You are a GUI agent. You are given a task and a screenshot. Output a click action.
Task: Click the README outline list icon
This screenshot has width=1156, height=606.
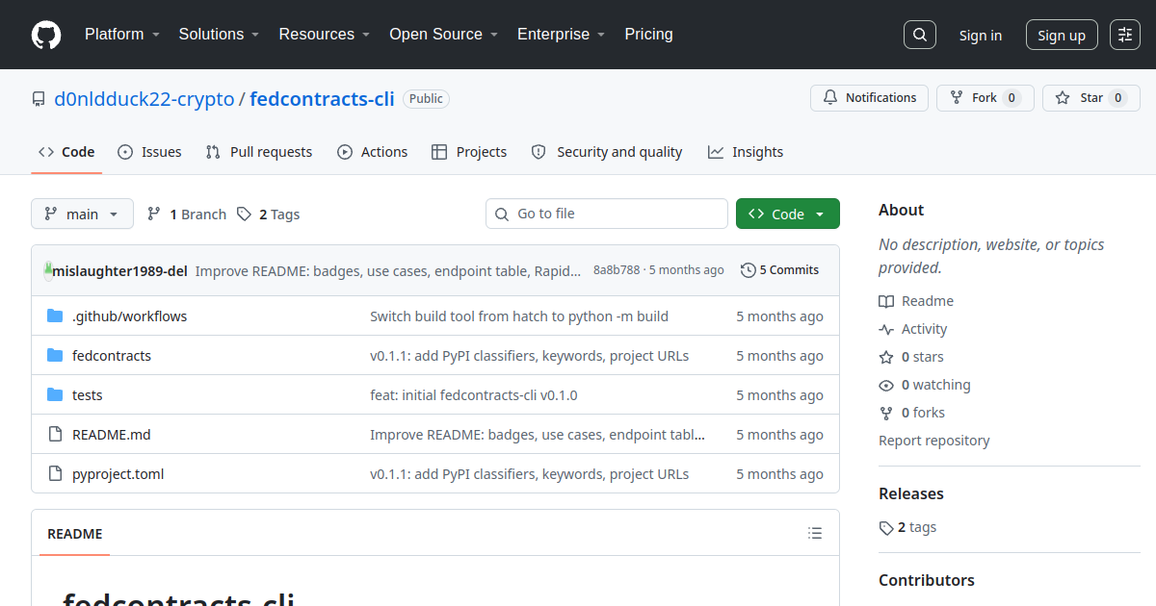pyautogui.click(x=815, y=533)
